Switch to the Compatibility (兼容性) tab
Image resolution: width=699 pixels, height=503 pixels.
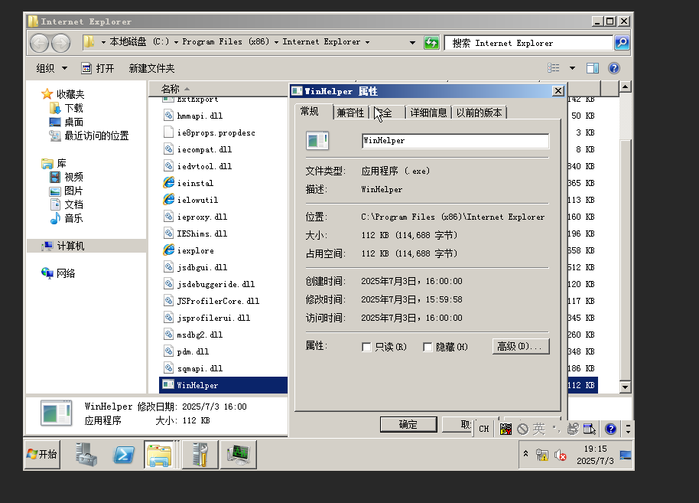coord(350,113)
